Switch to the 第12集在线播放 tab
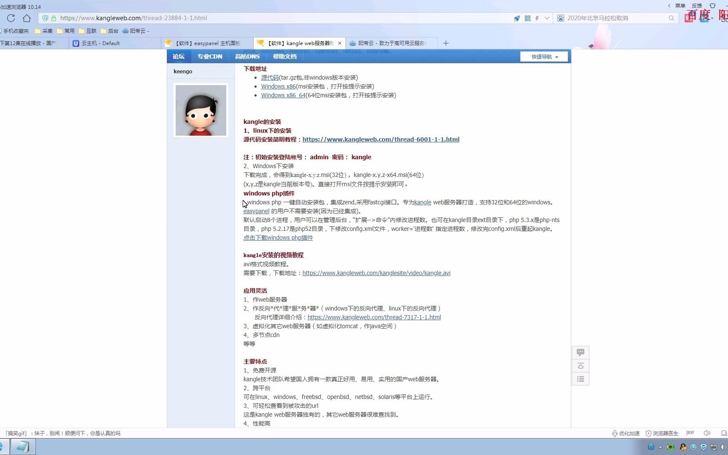This screenshot has width=728, height=455. 34,43
